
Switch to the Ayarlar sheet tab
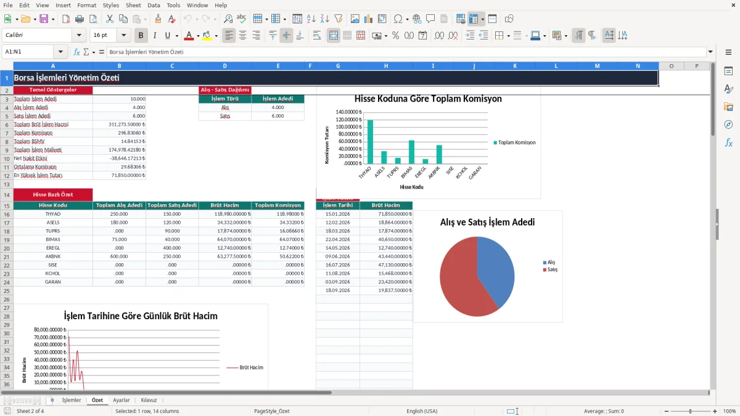tap(121, 400)
